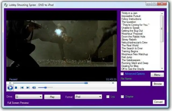Skip to the previous chapter

click(22, 88)
